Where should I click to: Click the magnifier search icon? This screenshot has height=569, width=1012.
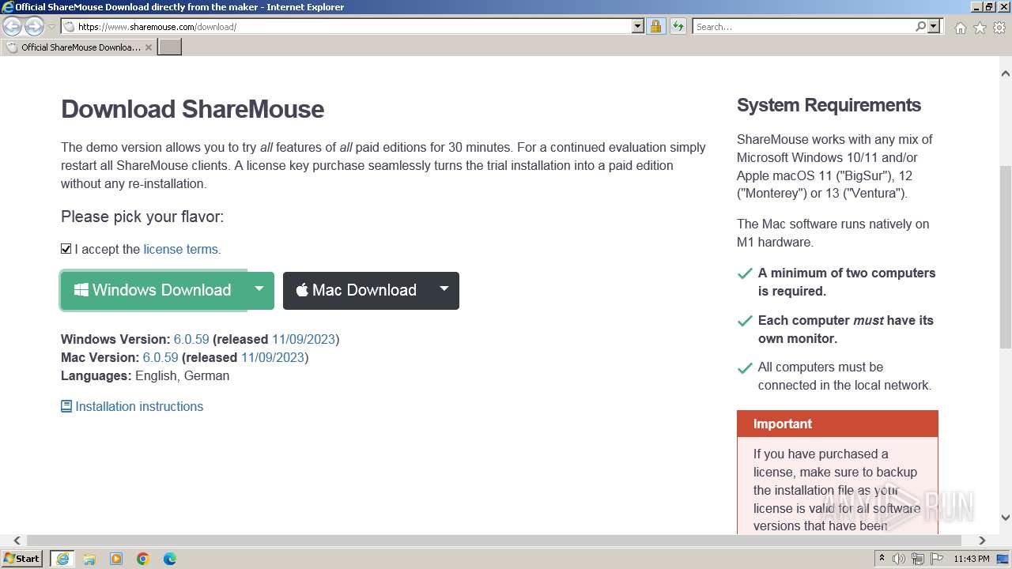point(920,26)
